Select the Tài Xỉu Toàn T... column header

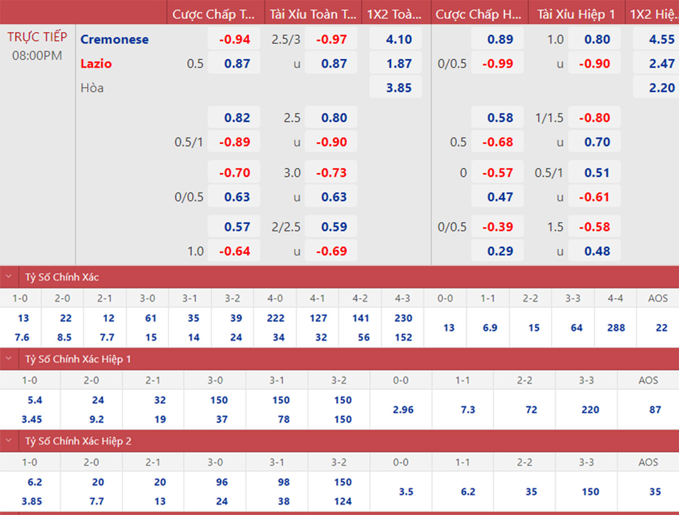coord(311,14)
